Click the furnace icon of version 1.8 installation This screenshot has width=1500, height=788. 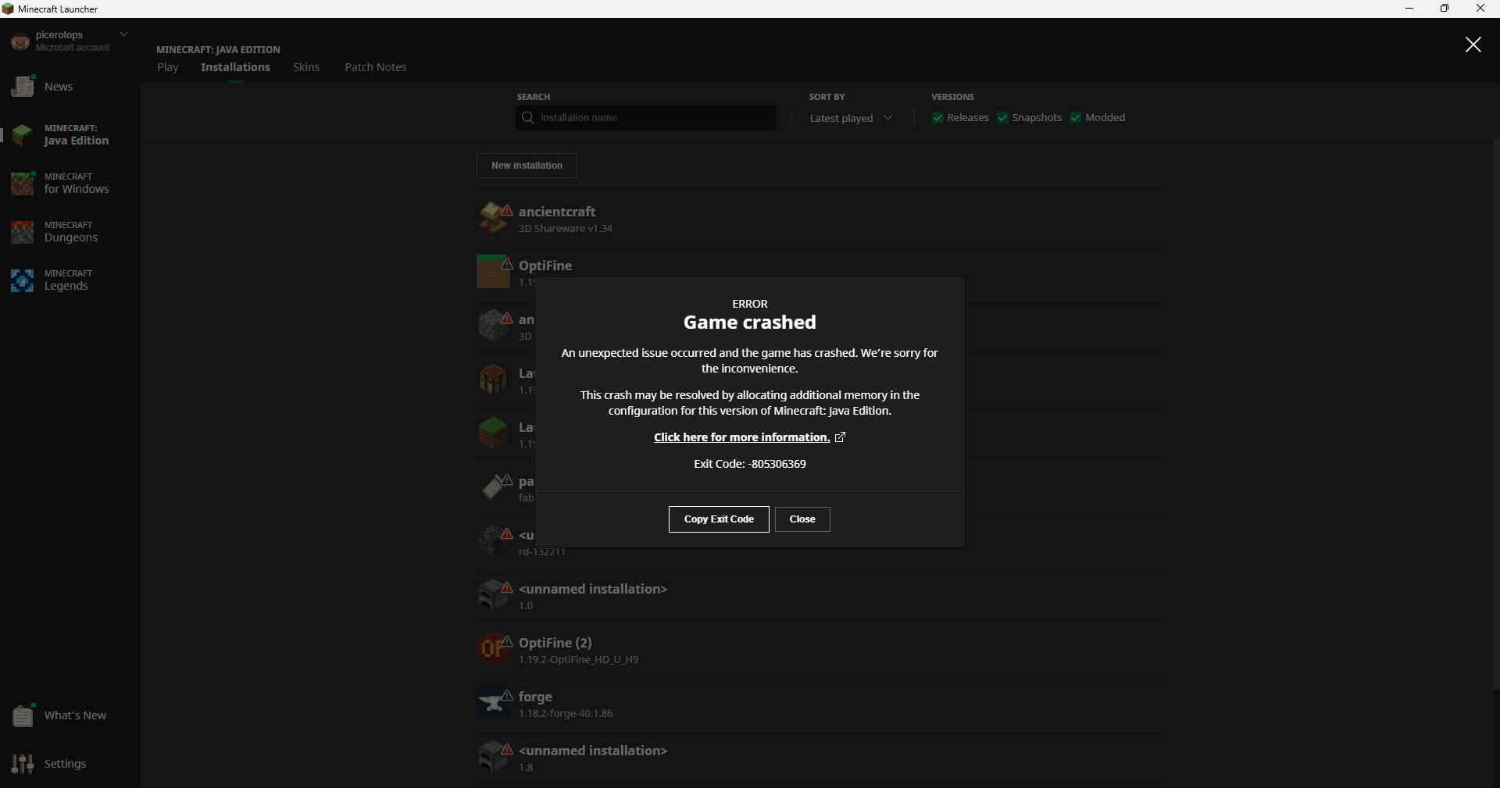pos(494,757)
